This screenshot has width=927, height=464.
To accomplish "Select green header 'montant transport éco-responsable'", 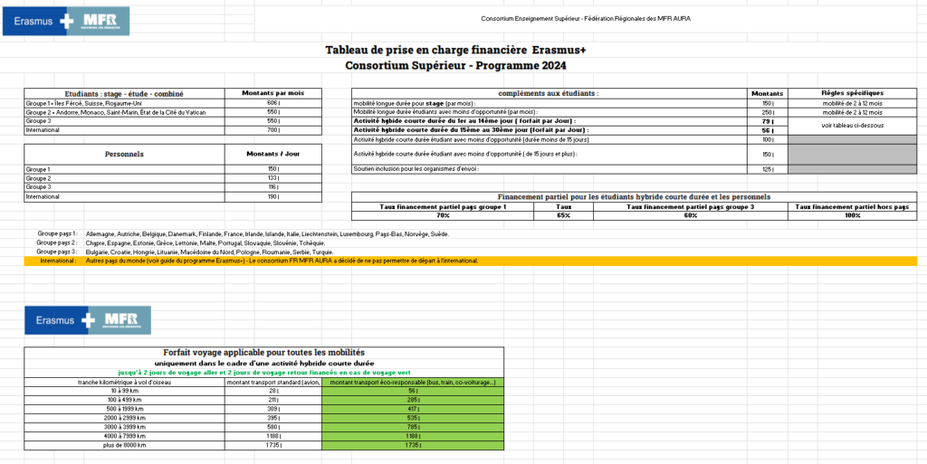I will pyautogui.click(x=413, y=382).
